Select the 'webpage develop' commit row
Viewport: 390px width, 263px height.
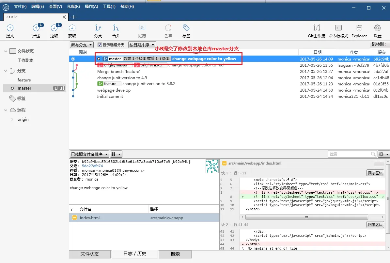[229, 90]
